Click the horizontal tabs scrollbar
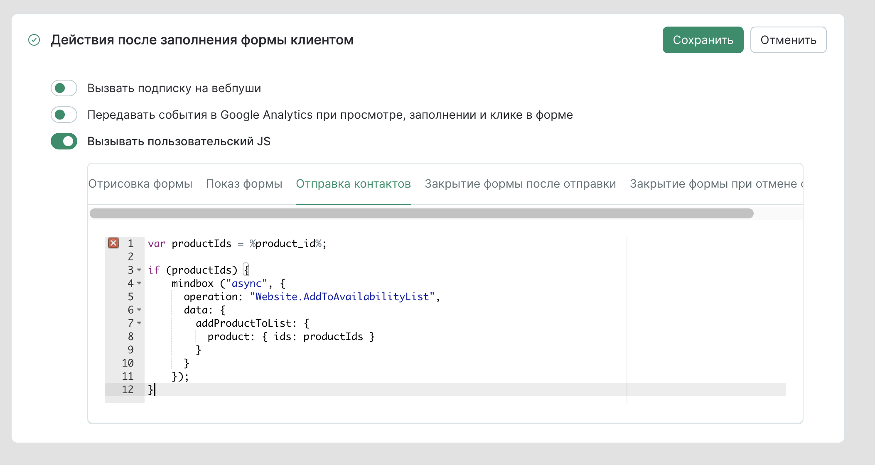875x465 pixels. tap(421, 213)
